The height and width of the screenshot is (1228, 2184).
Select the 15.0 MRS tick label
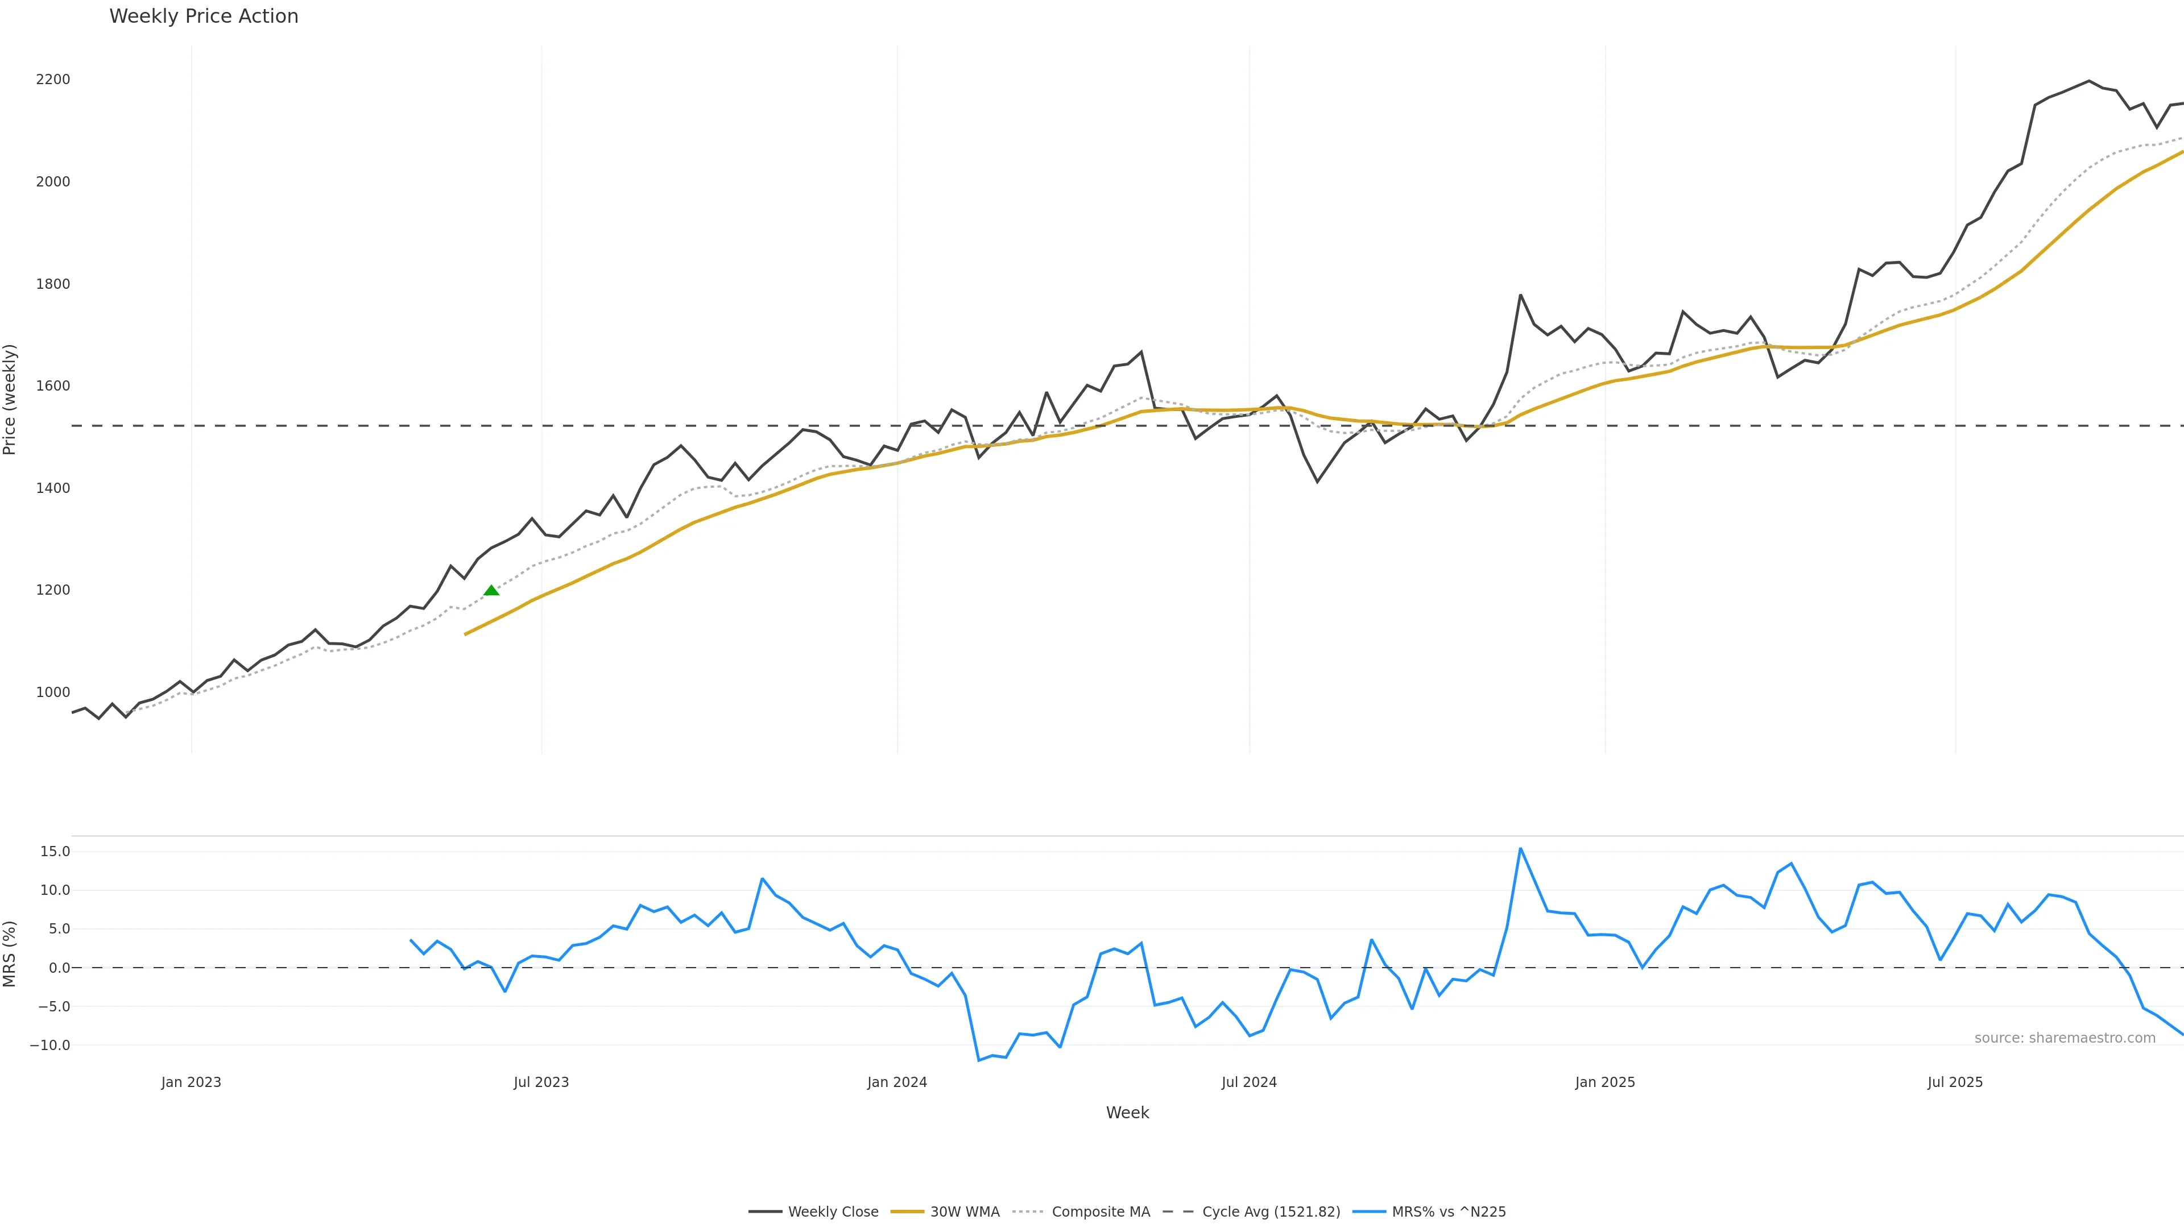click(x=55, y=852)
